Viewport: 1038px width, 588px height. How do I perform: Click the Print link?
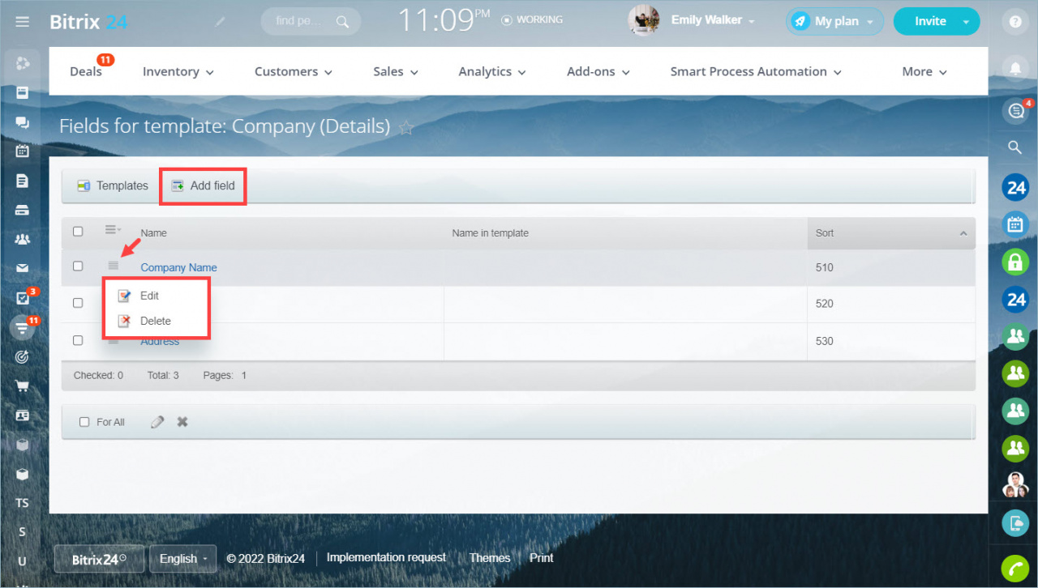point(542,557)
